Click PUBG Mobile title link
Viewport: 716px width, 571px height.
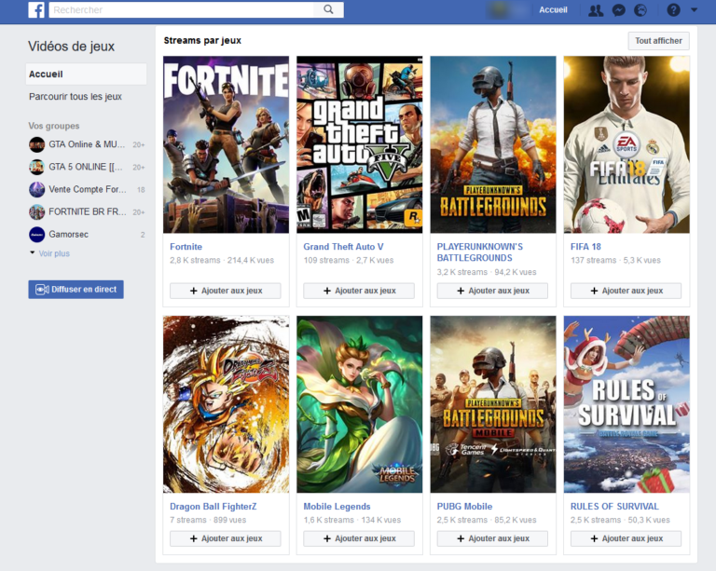tap(464, 506)
